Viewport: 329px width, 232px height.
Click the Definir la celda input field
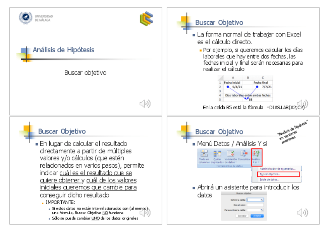tap(255, 200)
